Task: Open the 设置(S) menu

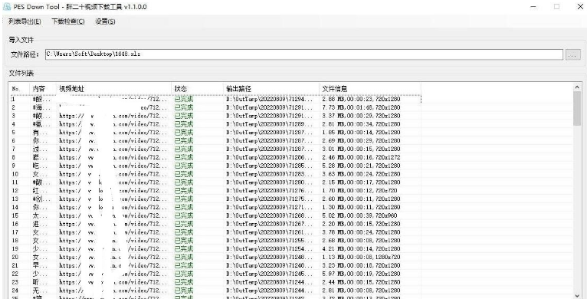Action: coord(105,21)
